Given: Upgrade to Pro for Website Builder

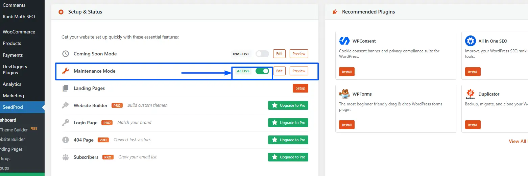Looking at the screenshot, I should 288,105.
